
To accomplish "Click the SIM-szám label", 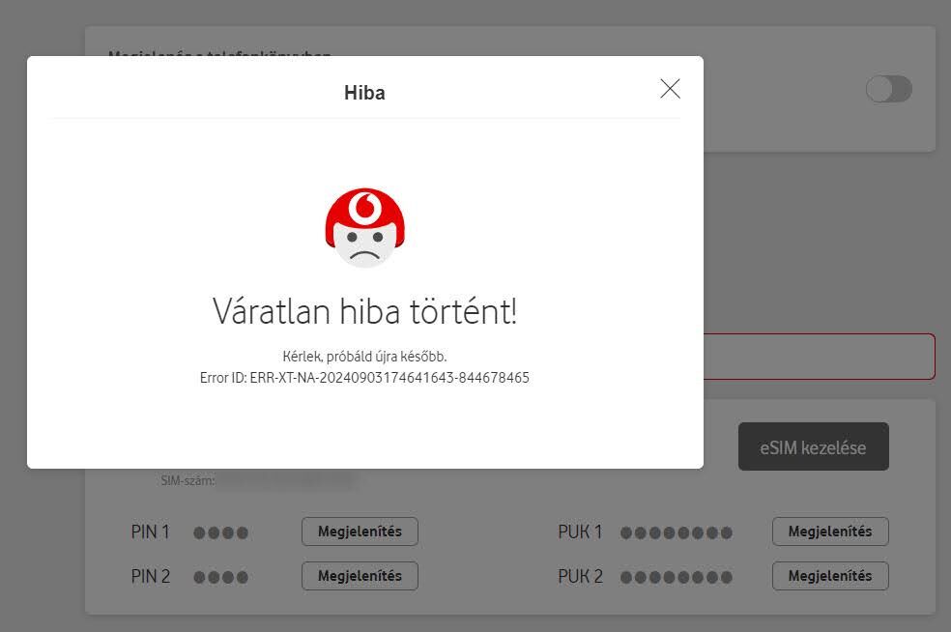I will coord(187,481).
